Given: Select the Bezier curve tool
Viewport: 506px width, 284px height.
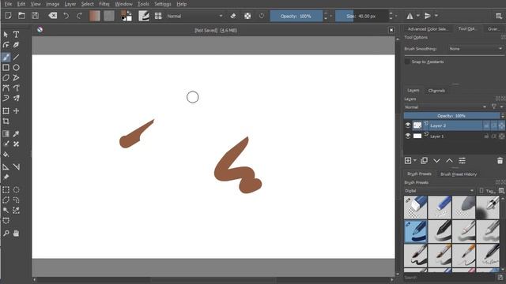Looking at the screenshot, I should coord(6,88).
